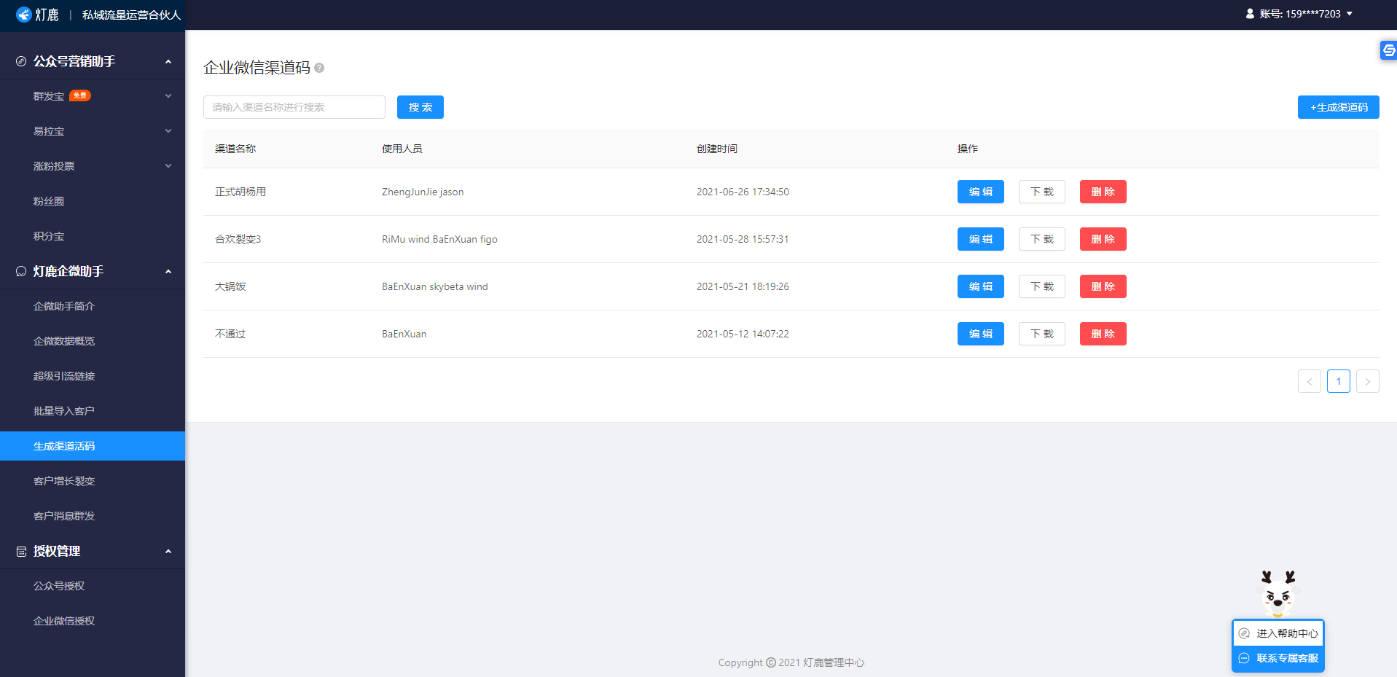Click the 公众号营销助手 compass icon
The image size is (1397, 677).
point(21,61)
